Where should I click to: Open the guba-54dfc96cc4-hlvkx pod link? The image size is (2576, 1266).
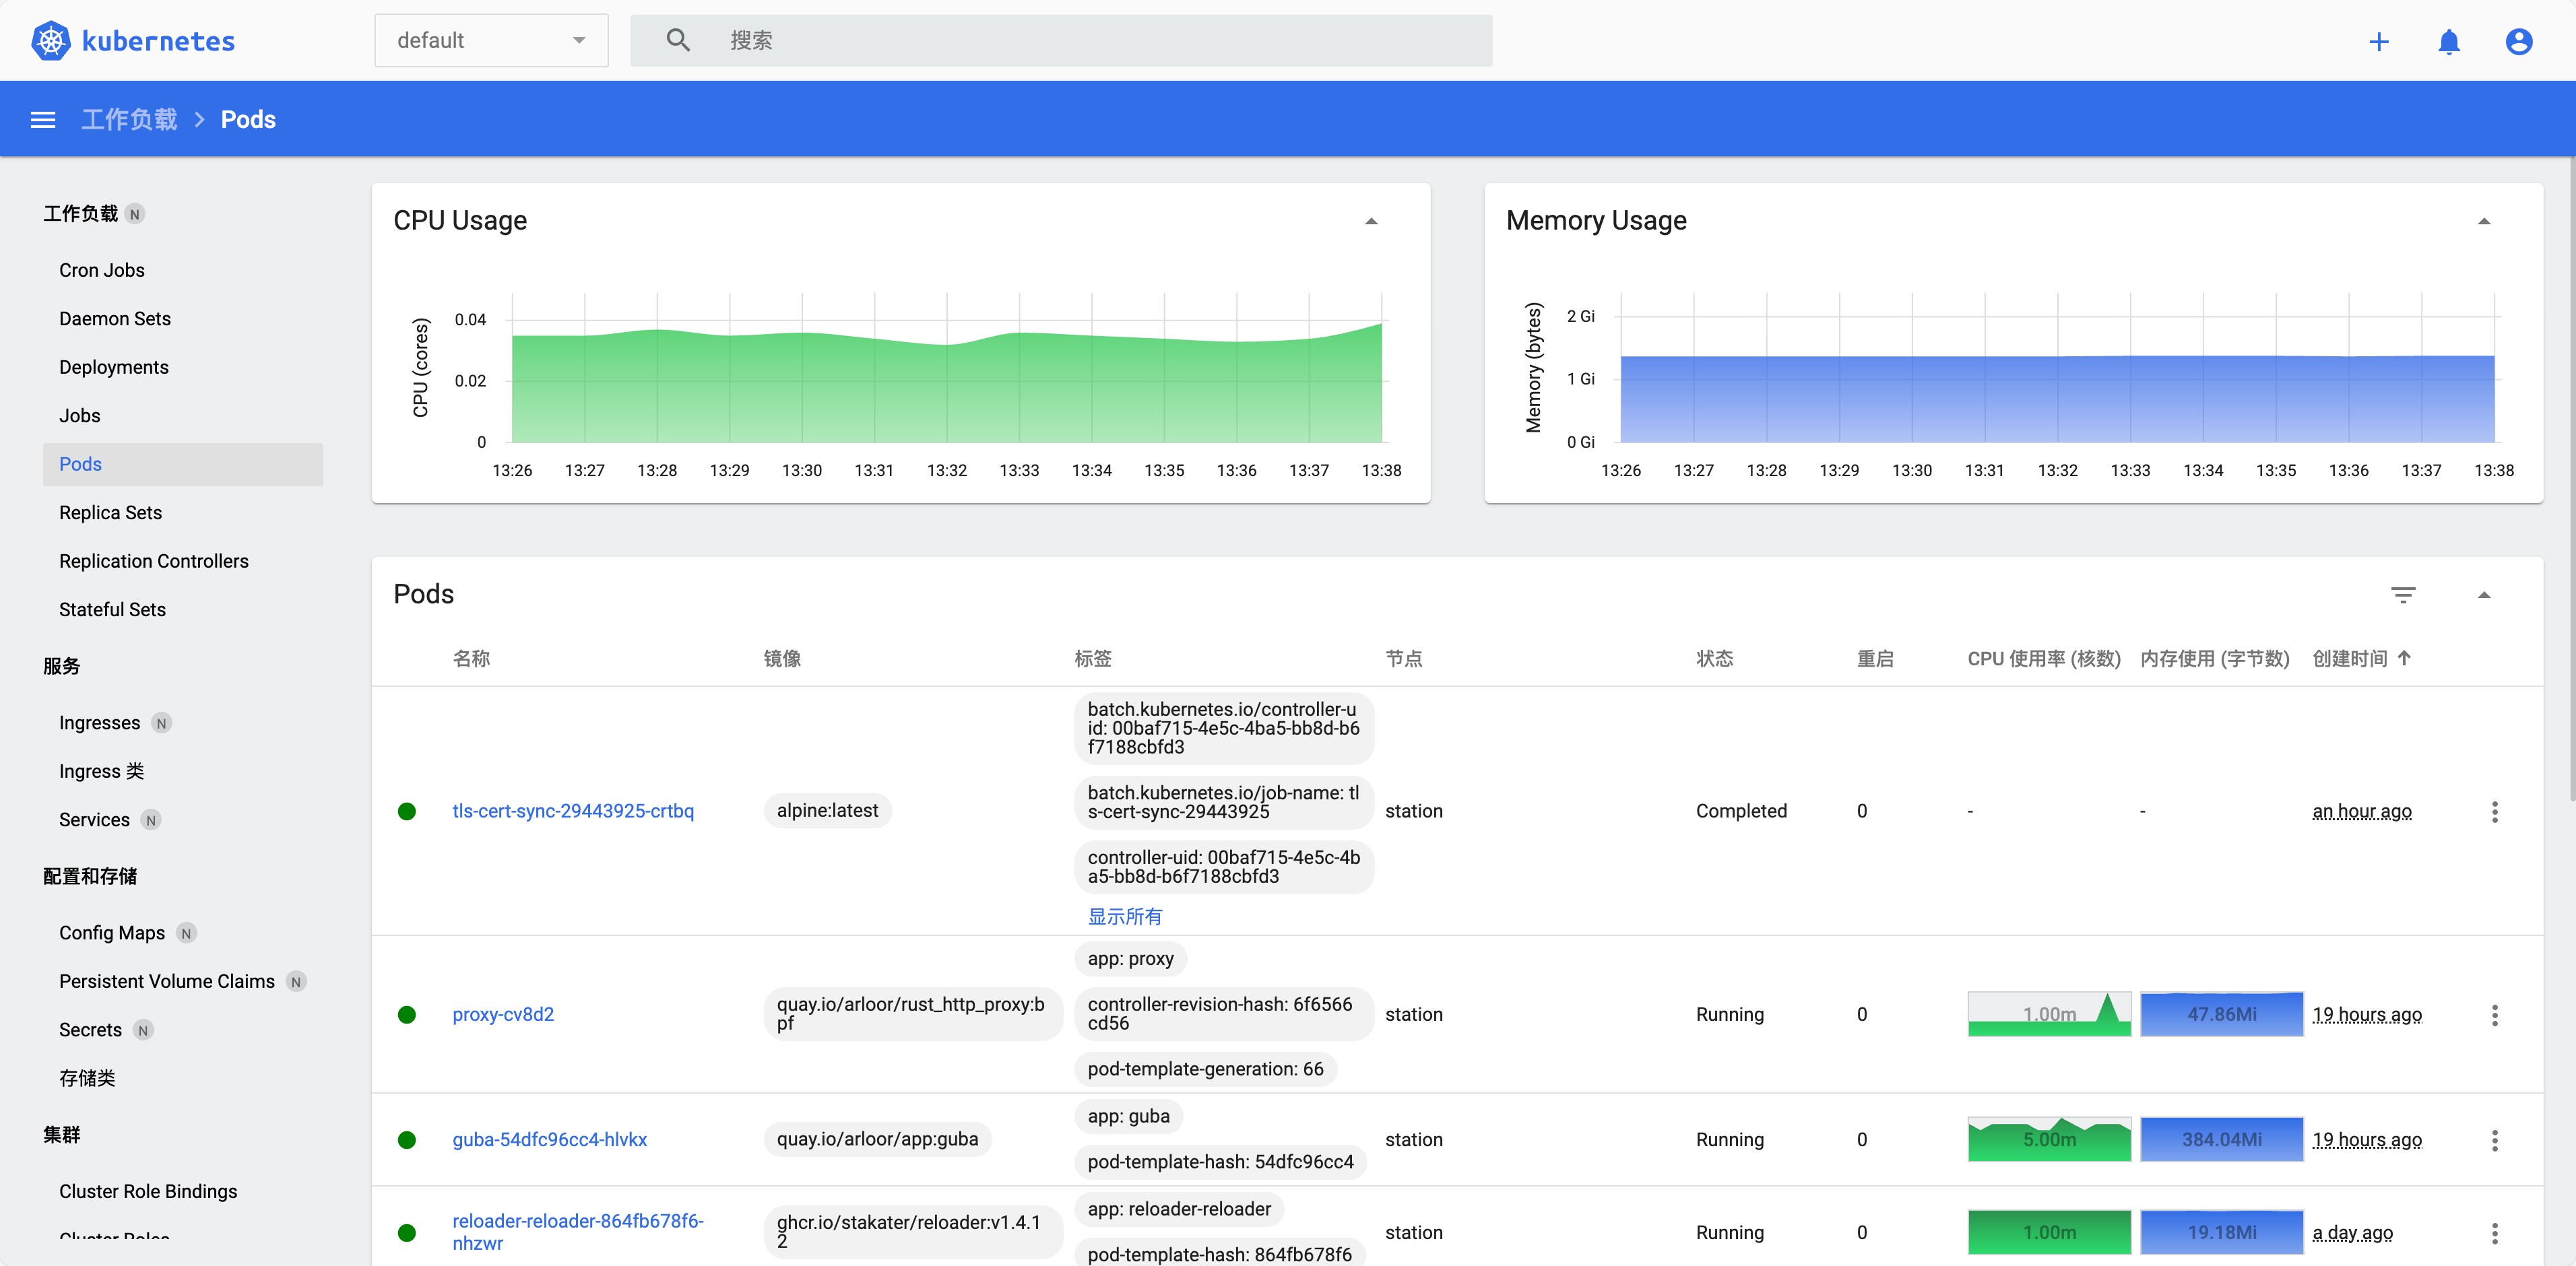click(x=549, y=1139)
